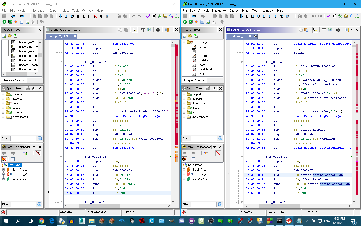Image resolution: width=361 pixels, height=226 pixels.
Task: Click the snapshot camera icon in the v1.0.0 listing
Action: [338, 30]
